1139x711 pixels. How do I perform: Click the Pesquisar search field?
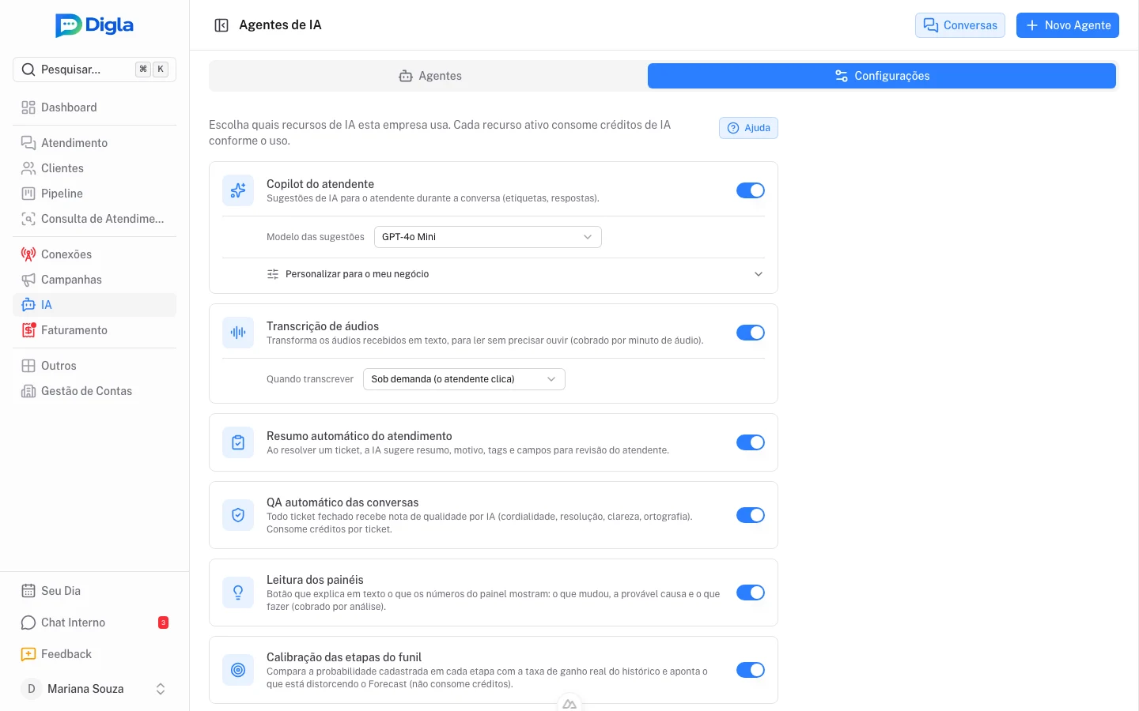coord(94,70)
